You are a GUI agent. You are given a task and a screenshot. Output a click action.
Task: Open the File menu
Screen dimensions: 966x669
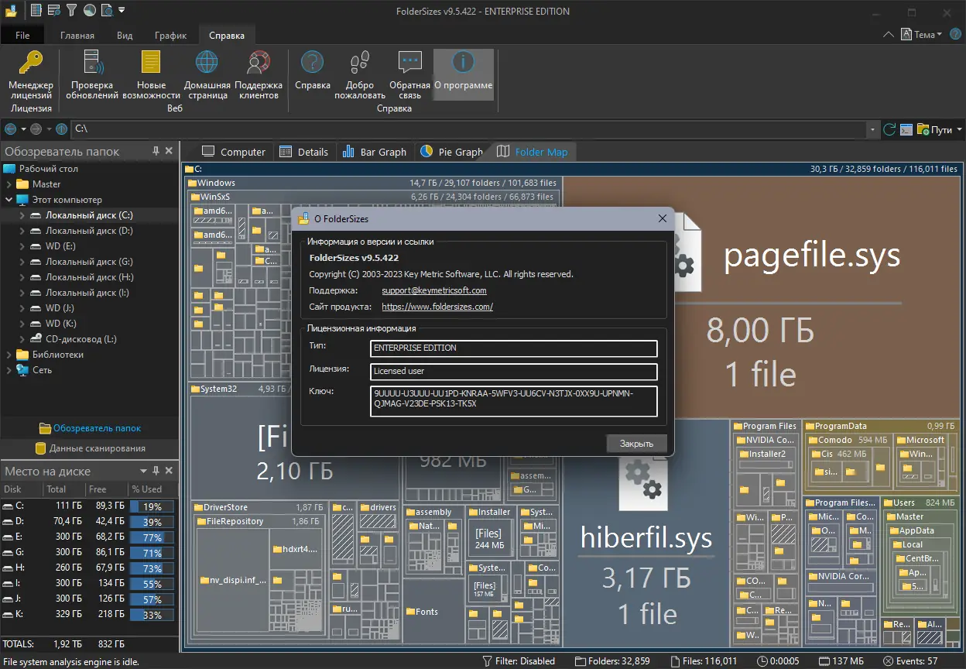[x=22, y=36]
